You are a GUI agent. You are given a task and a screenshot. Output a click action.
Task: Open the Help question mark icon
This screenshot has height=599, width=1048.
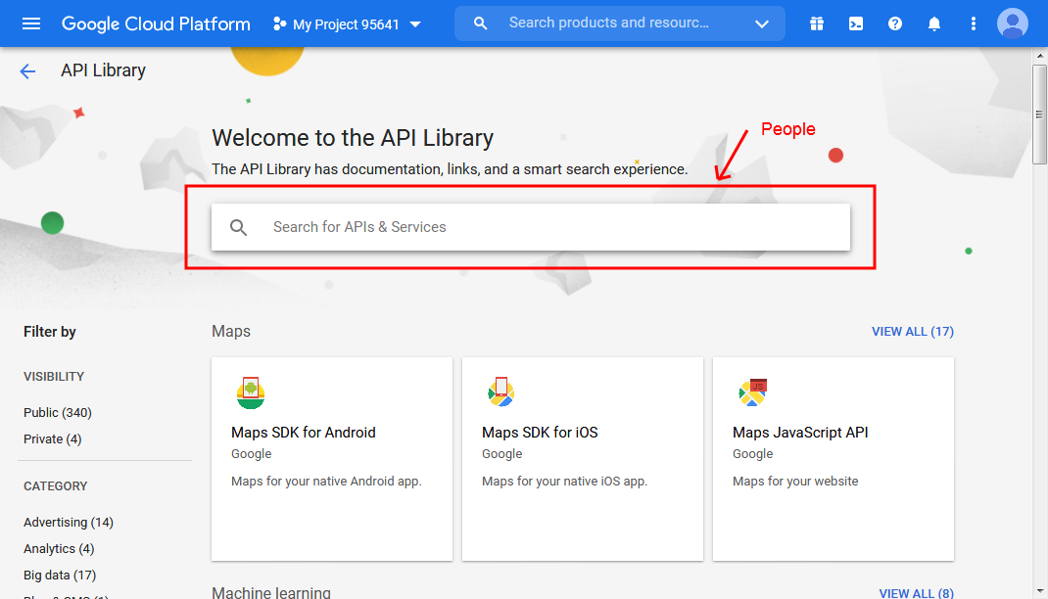point(895,24)
